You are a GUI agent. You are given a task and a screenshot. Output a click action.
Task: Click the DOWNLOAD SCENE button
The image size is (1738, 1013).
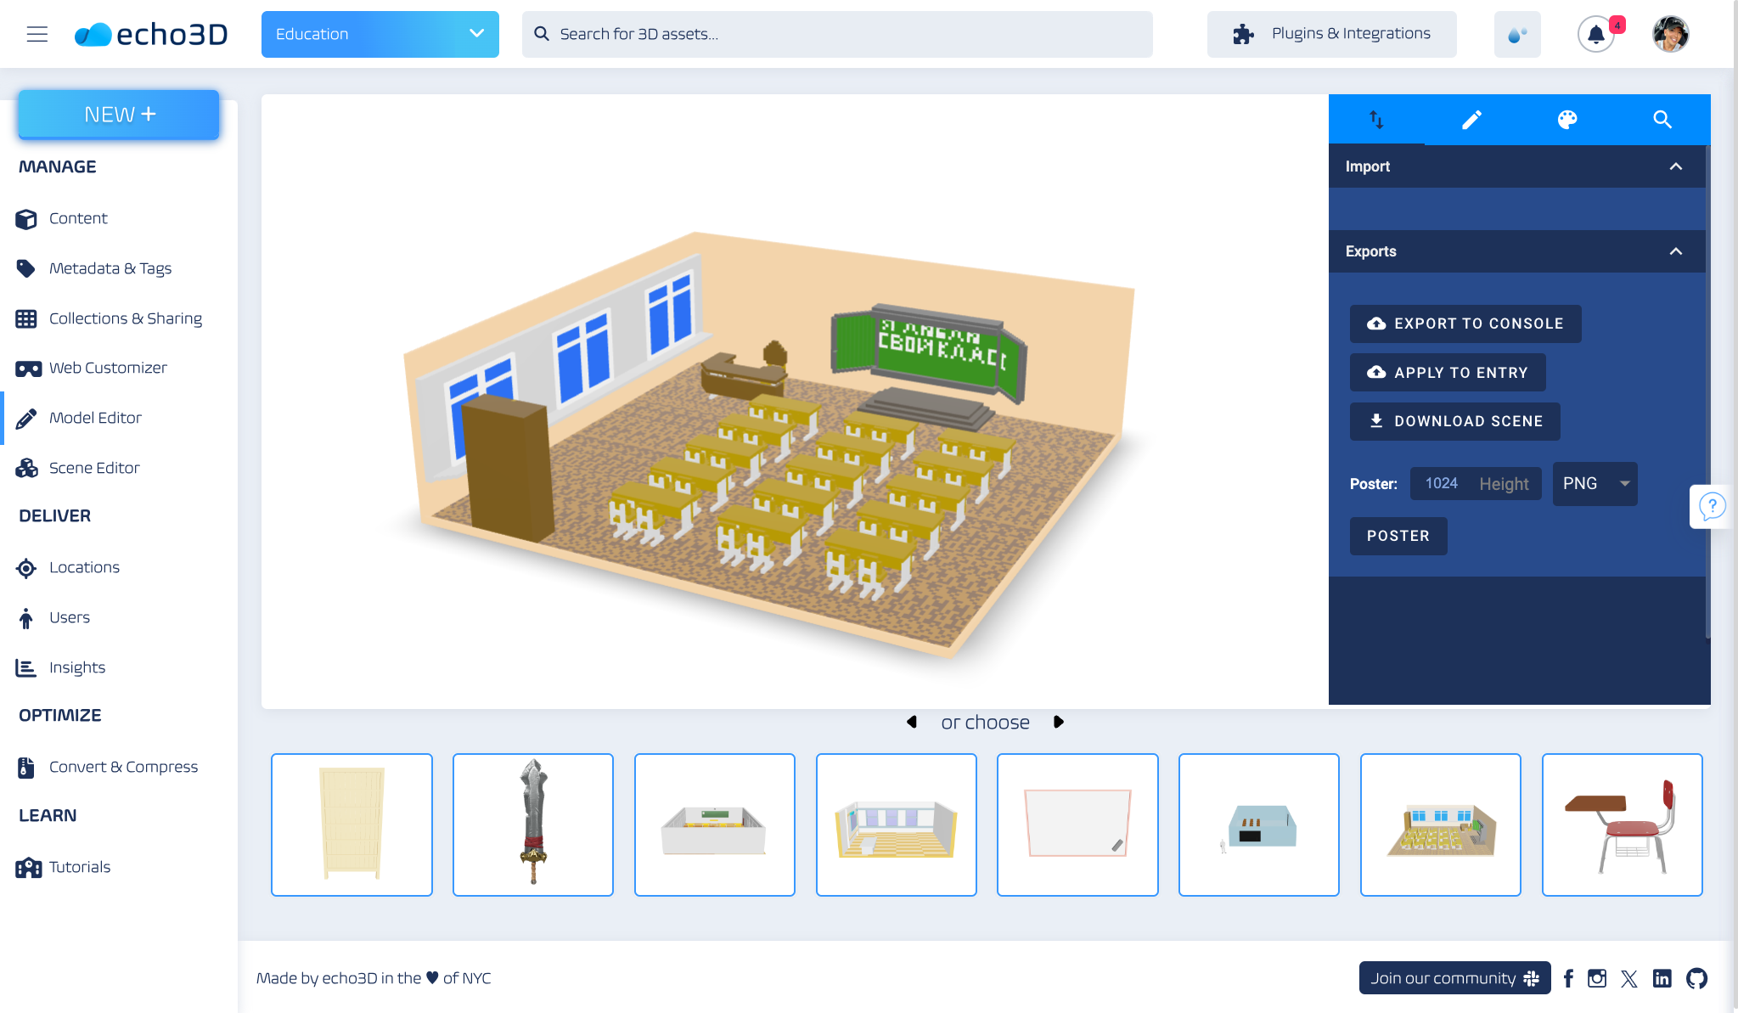coord(1454,421)
